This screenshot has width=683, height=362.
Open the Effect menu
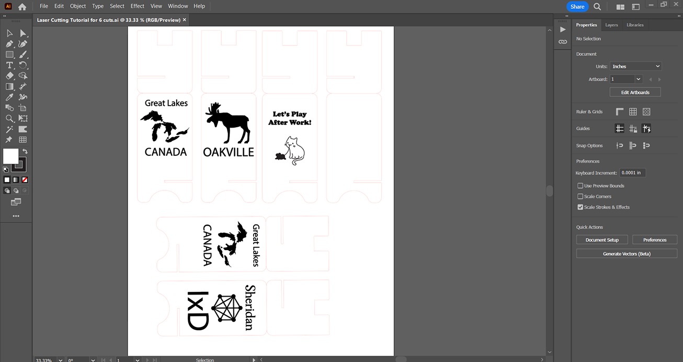click(x=138, y=6)
